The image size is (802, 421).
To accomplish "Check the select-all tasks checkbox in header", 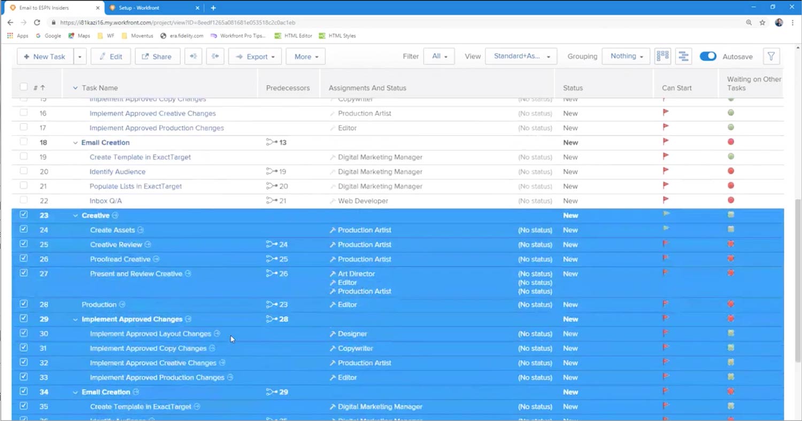I will point(24,87).
